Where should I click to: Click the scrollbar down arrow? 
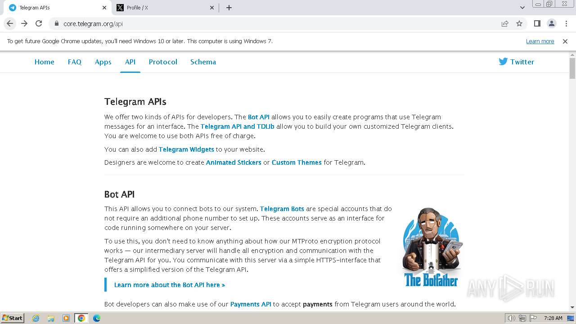click(572, 307)
